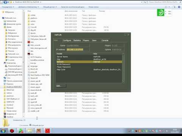
Task: Select the dark red hltv file icon
Action: coord(29,54)
